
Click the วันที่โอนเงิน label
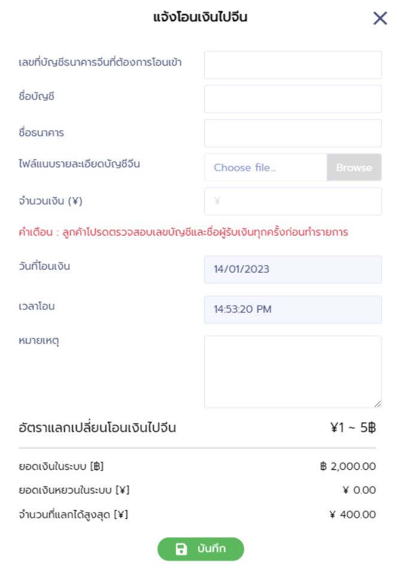pyautogui.click(x=44, y=266)
